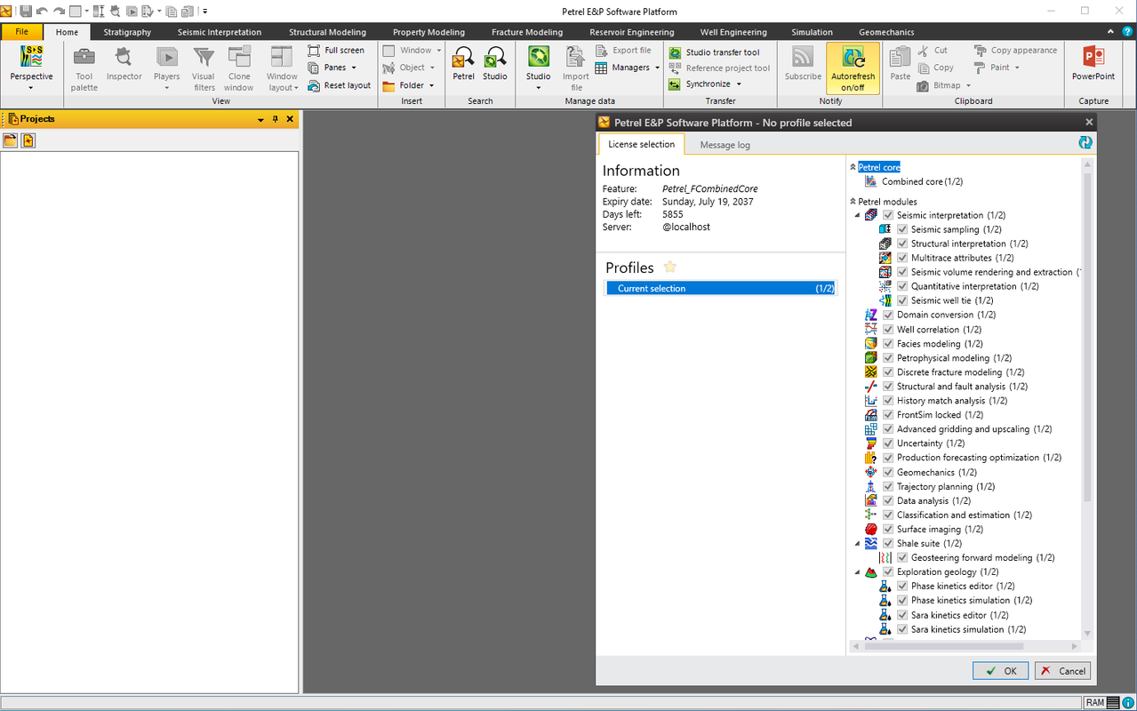Uncheck Seismic sampling checkbox
The height and width of the screenshot is (711, 1137).
click(x=902, y=229)
